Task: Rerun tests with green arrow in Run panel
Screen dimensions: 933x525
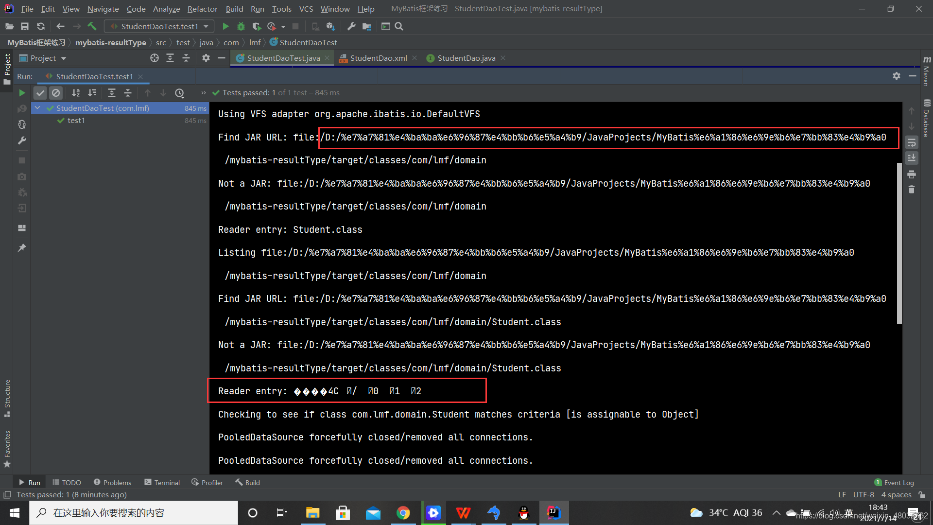Action: [22, 93]
